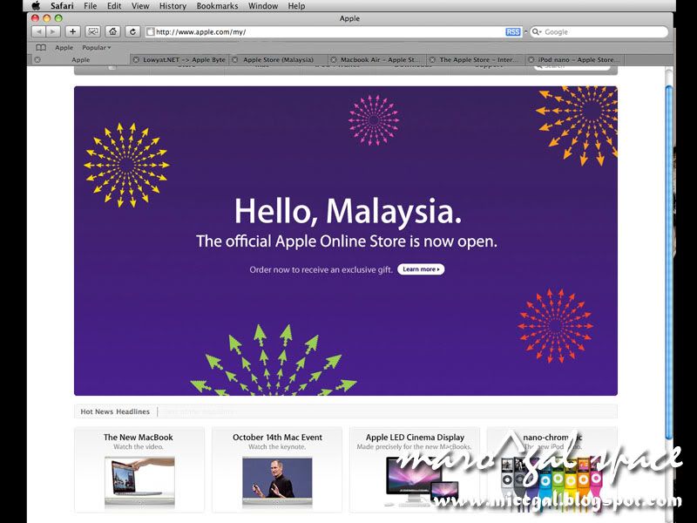Click the Hello, Malaysia purple banner
The height and width of the screenshot is (523, 697).
[x=345, y=241]
